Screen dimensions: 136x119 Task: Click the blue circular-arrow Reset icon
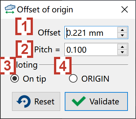[x=23, y=101]
